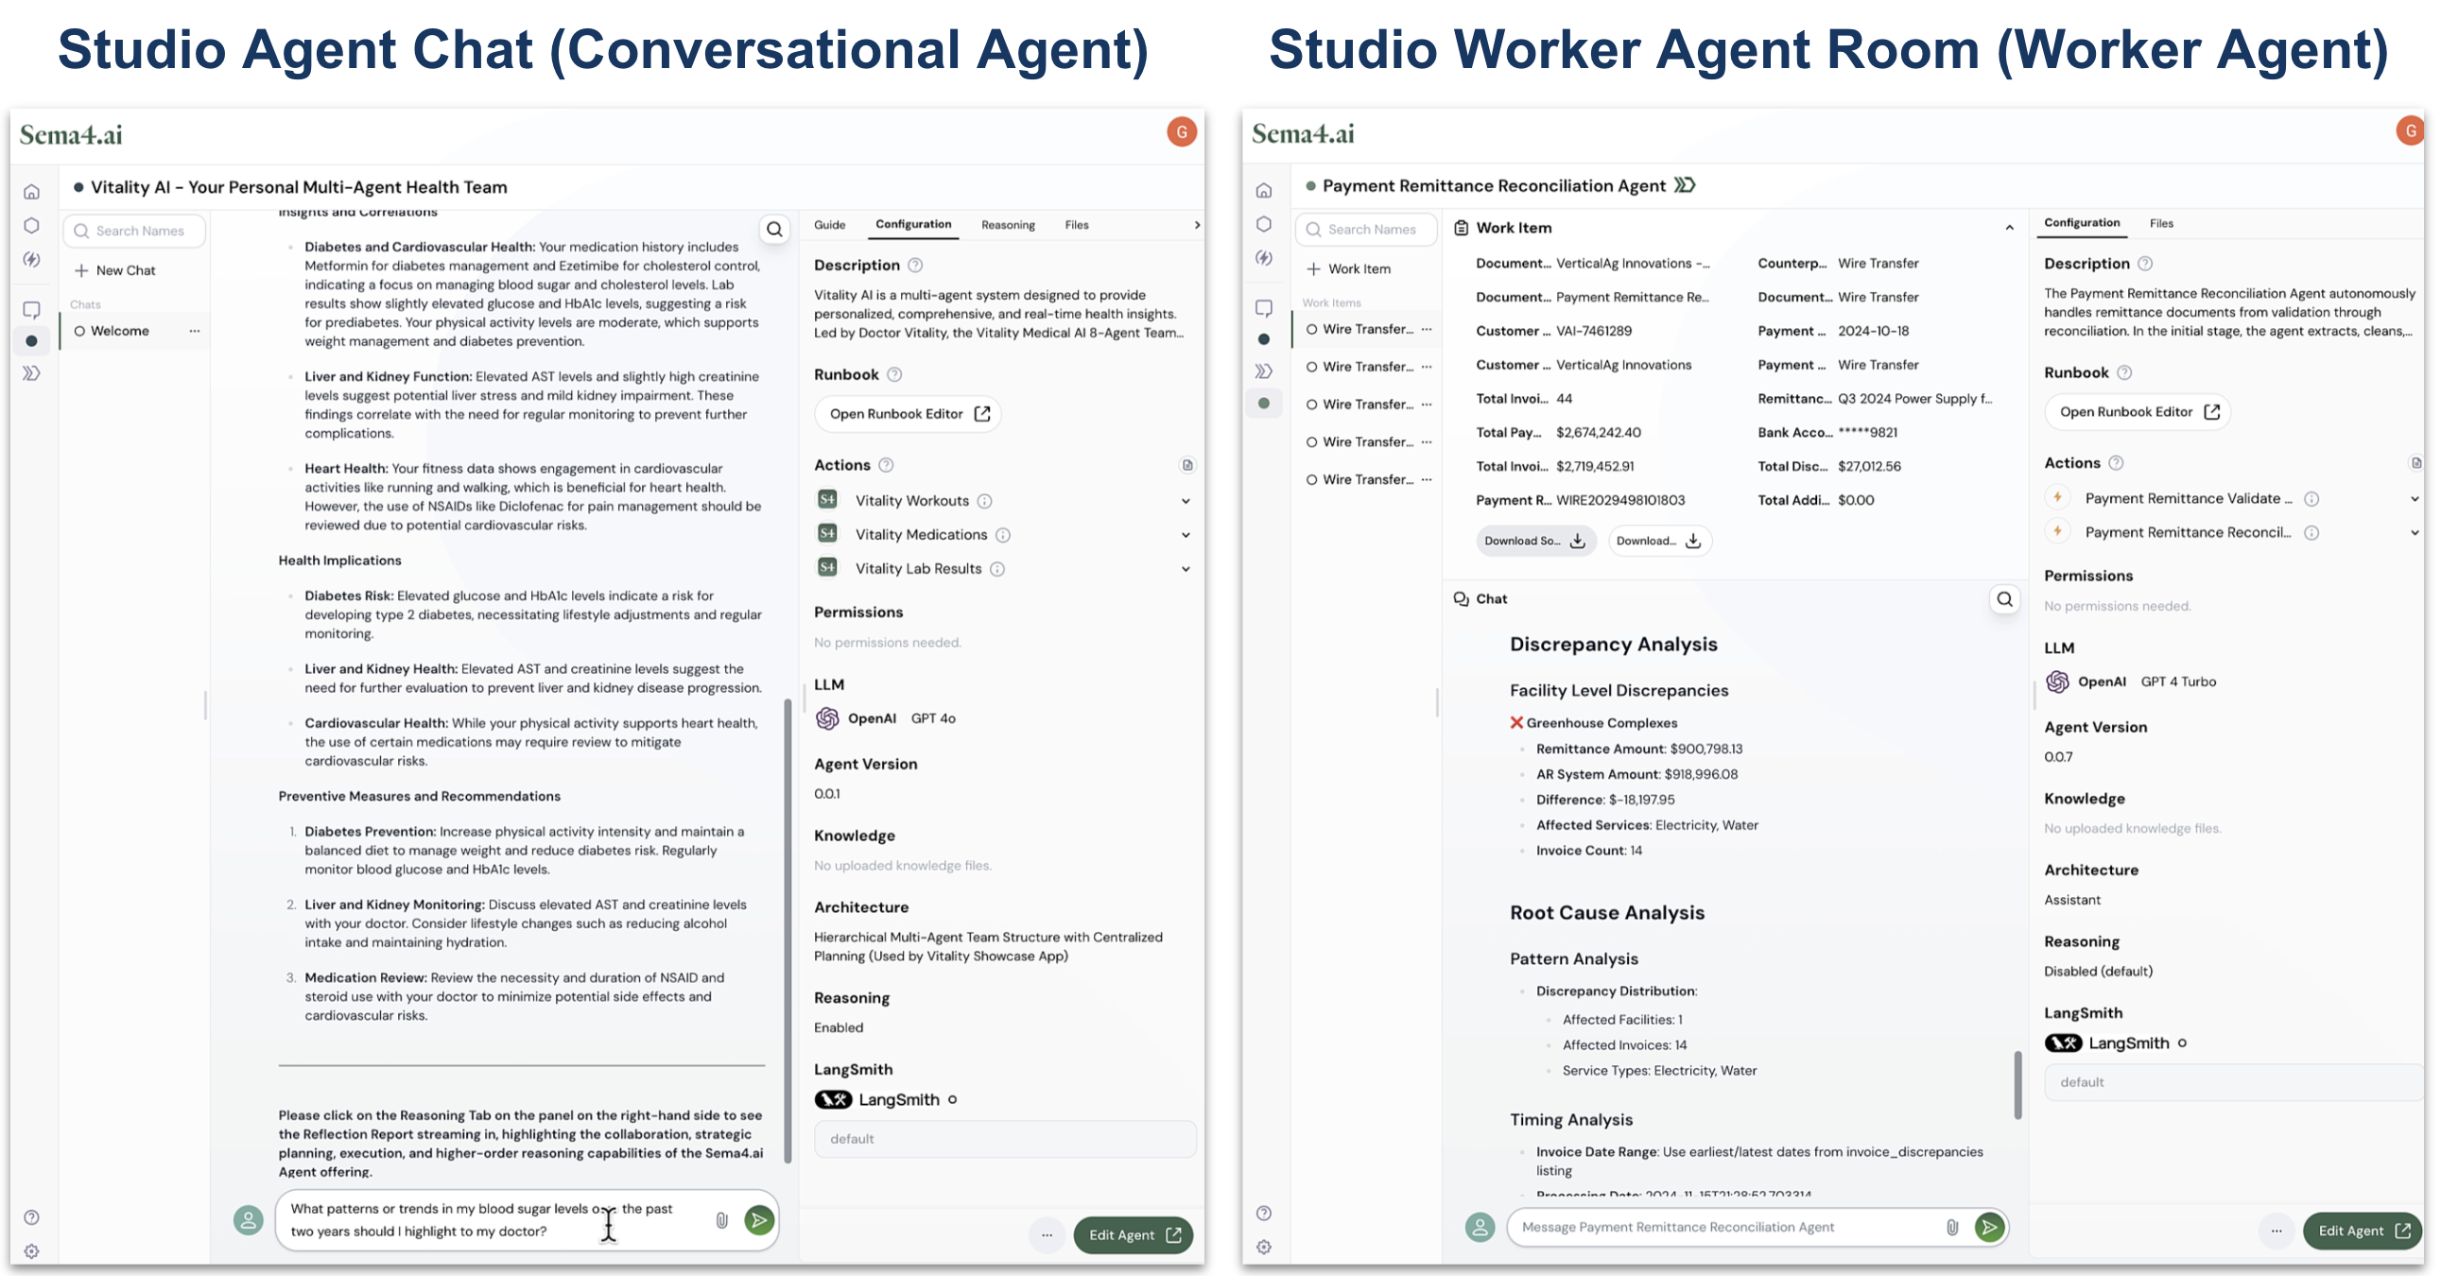Click Agent Chat conversation scrollbar
Screen dimensions: 2441x1276
click(x=788, y=931)
